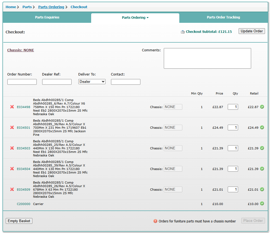Remove E034503 from the basket

(12, 148)
